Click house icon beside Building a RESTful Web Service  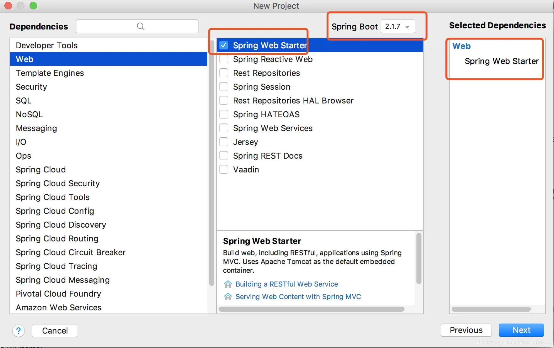click(x=228, y=284)
